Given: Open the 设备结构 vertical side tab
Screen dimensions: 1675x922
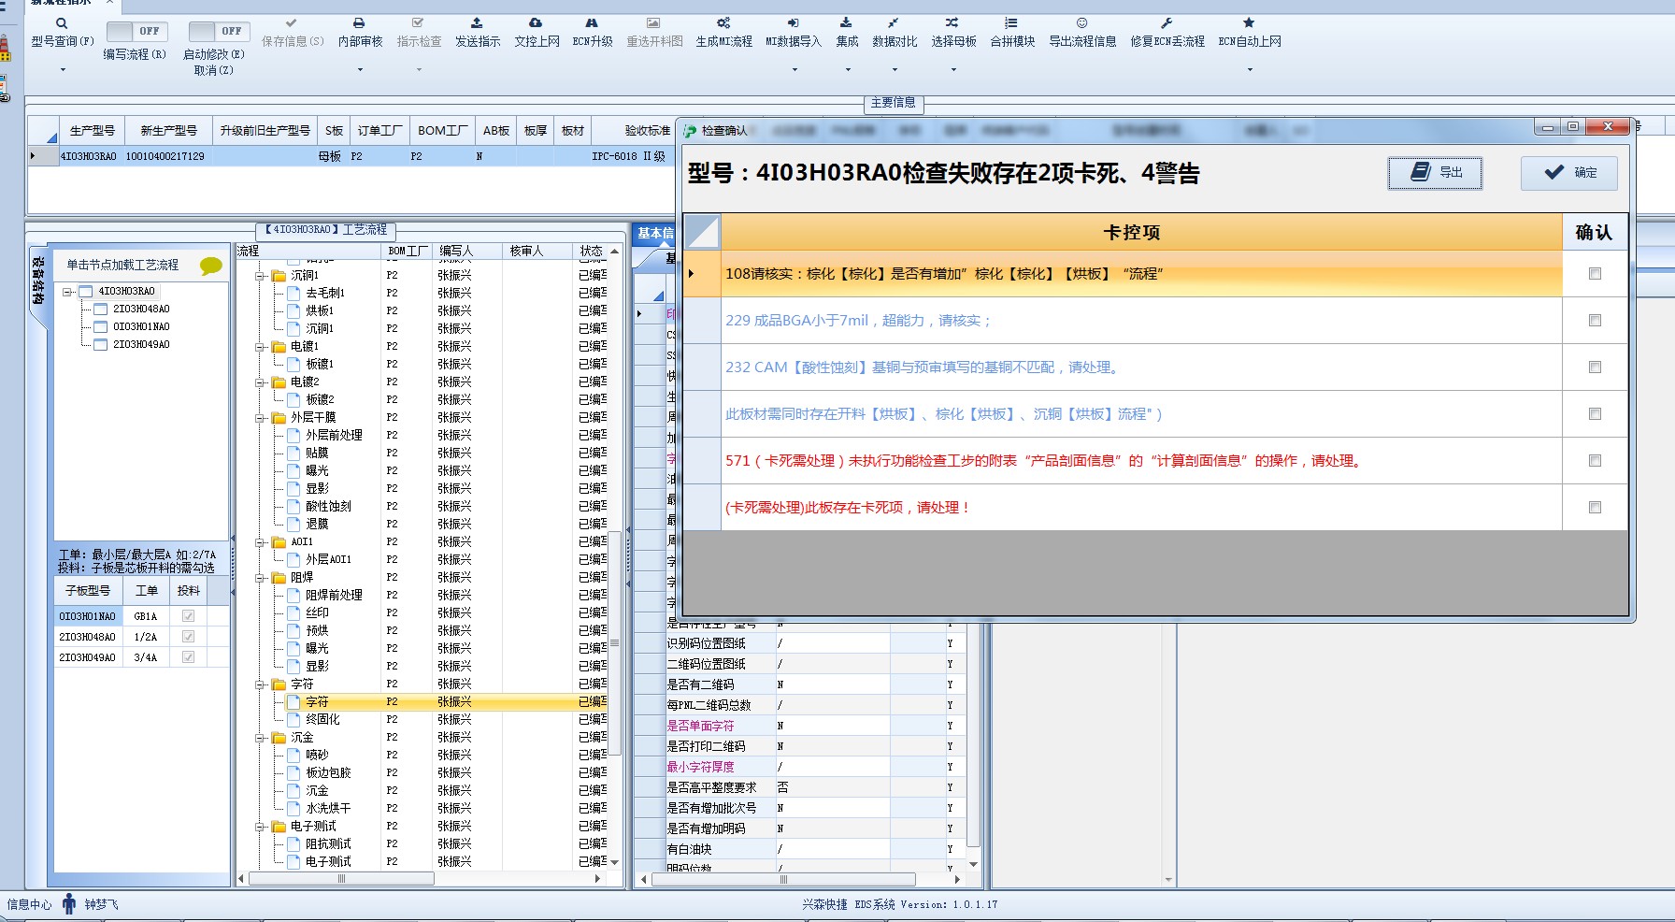Looking at the screenshot, I should click(37, 281).
